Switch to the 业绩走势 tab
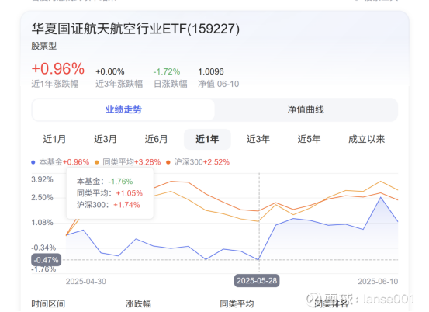This screenshot has width=429, height=312. [123, 109]
